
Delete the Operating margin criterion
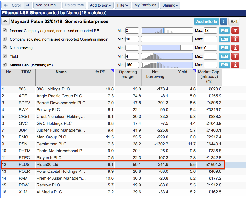235,39
